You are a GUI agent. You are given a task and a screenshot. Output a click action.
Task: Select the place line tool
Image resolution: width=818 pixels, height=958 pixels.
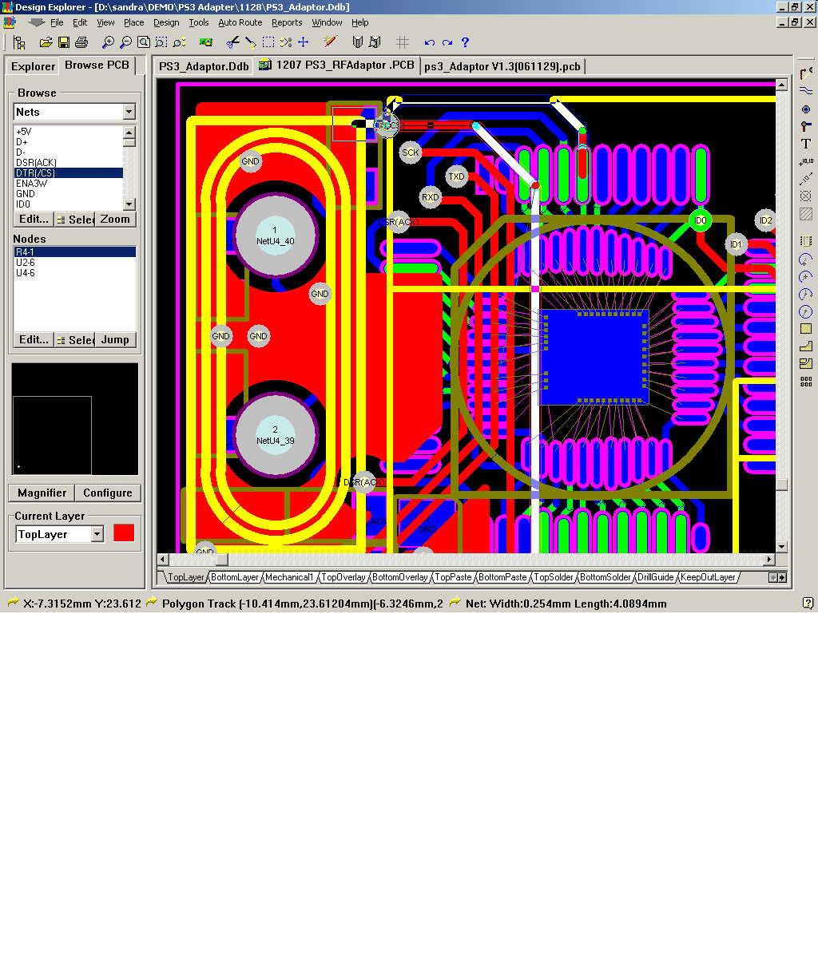point(806,91)
